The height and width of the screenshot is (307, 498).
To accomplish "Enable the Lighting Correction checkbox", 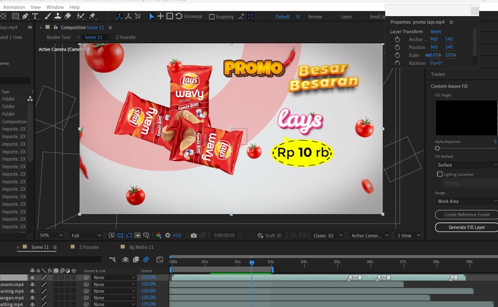I will (x=439, y=174).
